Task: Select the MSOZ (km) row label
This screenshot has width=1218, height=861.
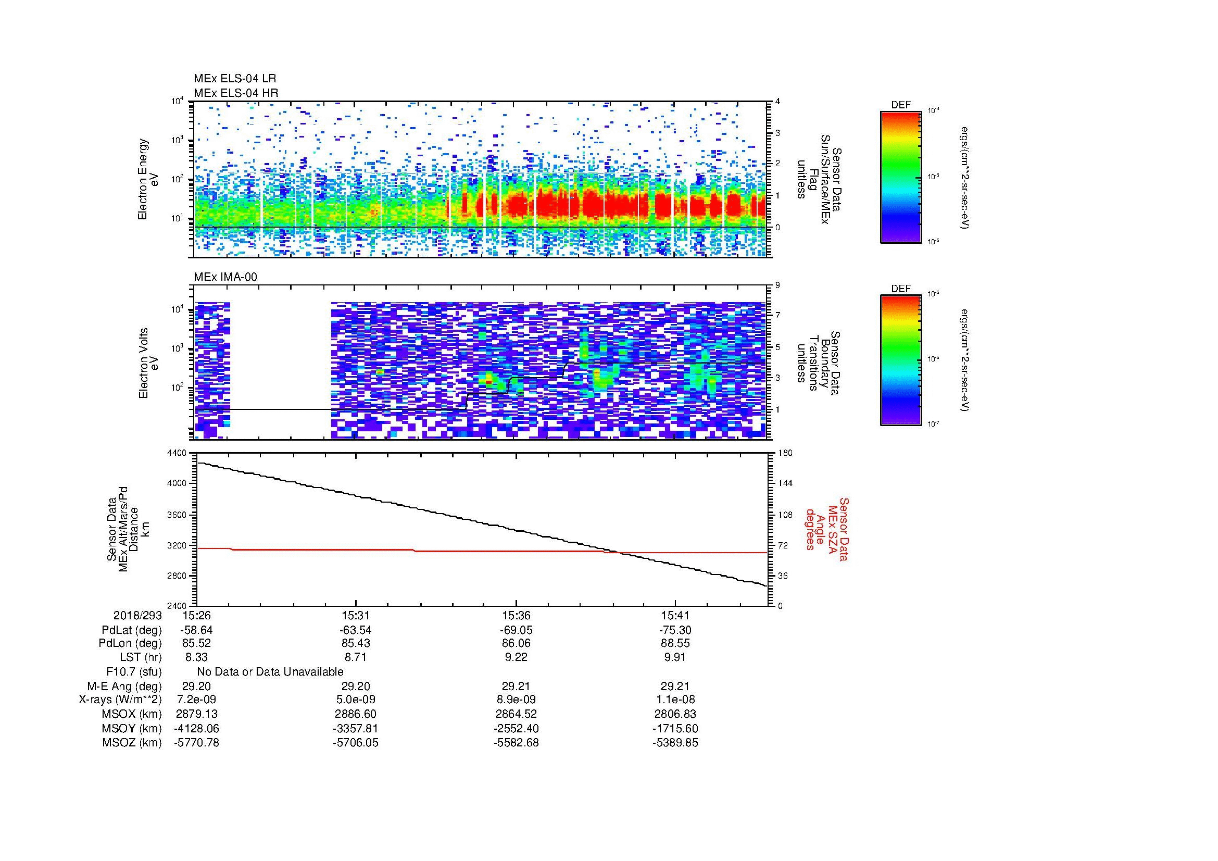Action: (132, 743)
